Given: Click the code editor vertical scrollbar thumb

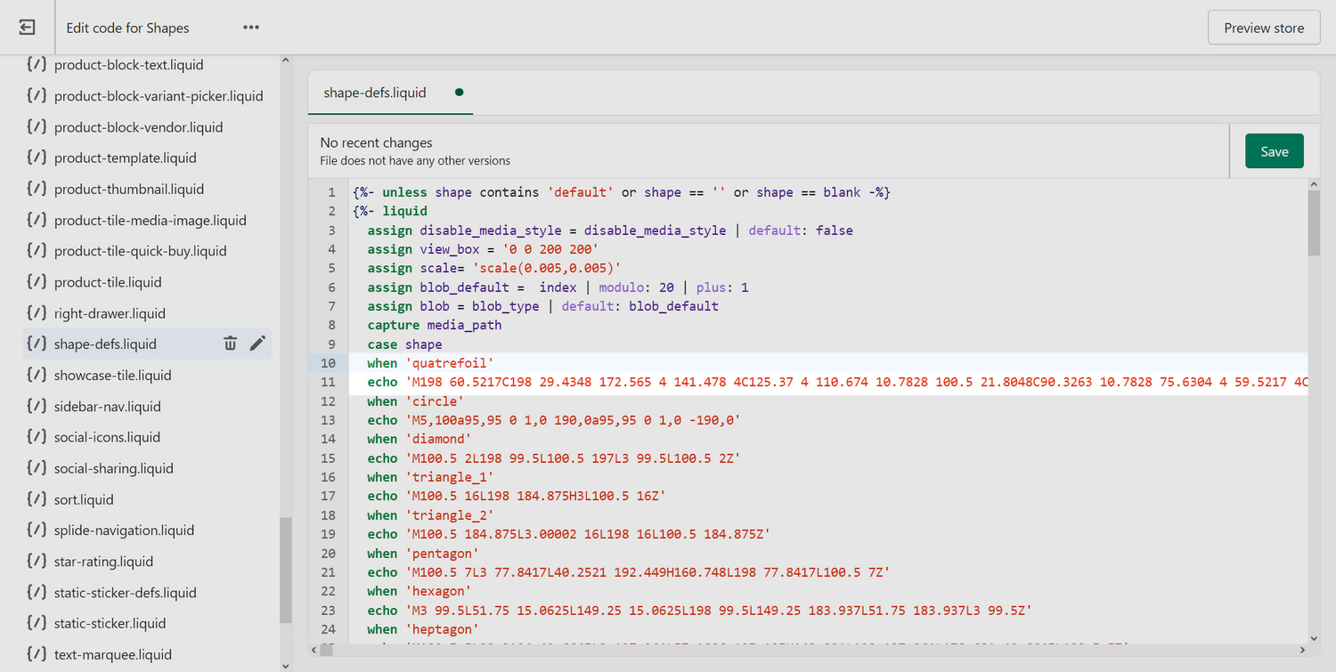Looking at the screenshot, I should coord(1314,223).
